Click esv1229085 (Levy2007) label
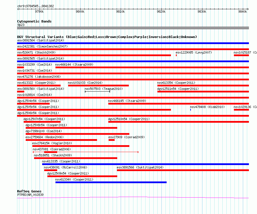This screenshot has width=257, height=214. point(194,52)
